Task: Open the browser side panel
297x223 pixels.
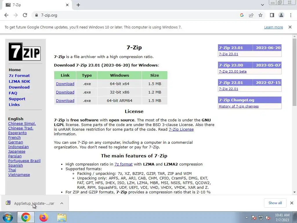Action: 272,15
